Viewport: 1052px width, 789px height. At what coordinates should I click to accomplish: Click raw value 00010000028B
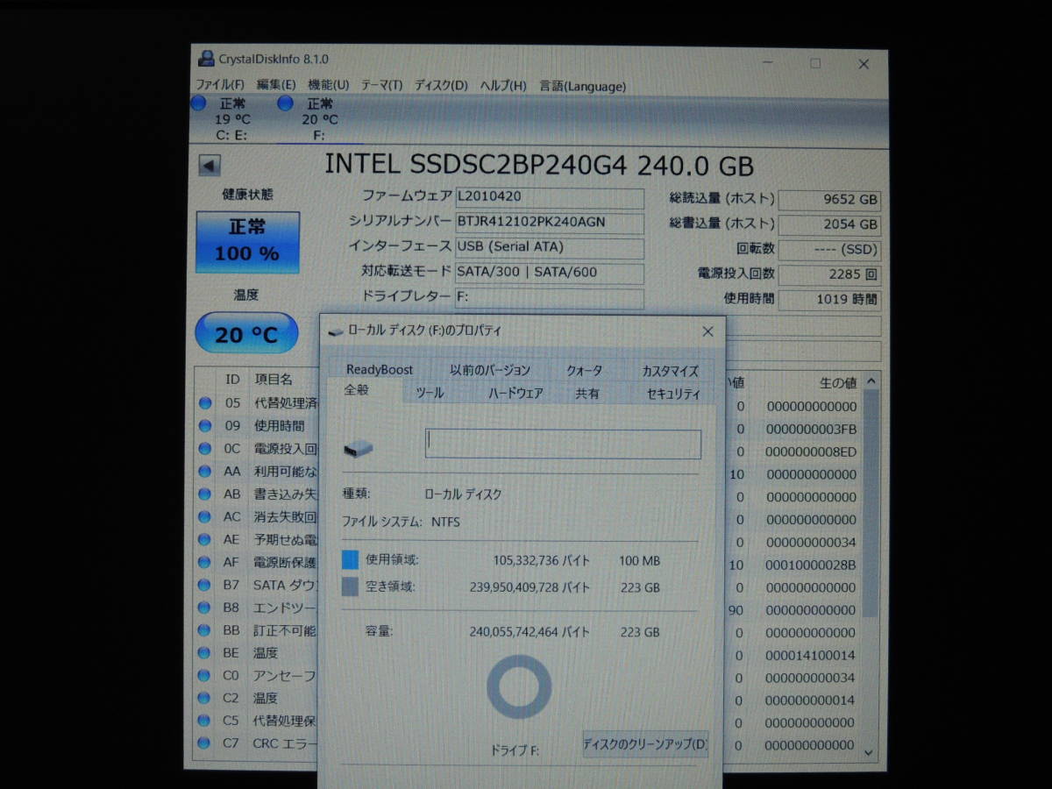[811, 565]
